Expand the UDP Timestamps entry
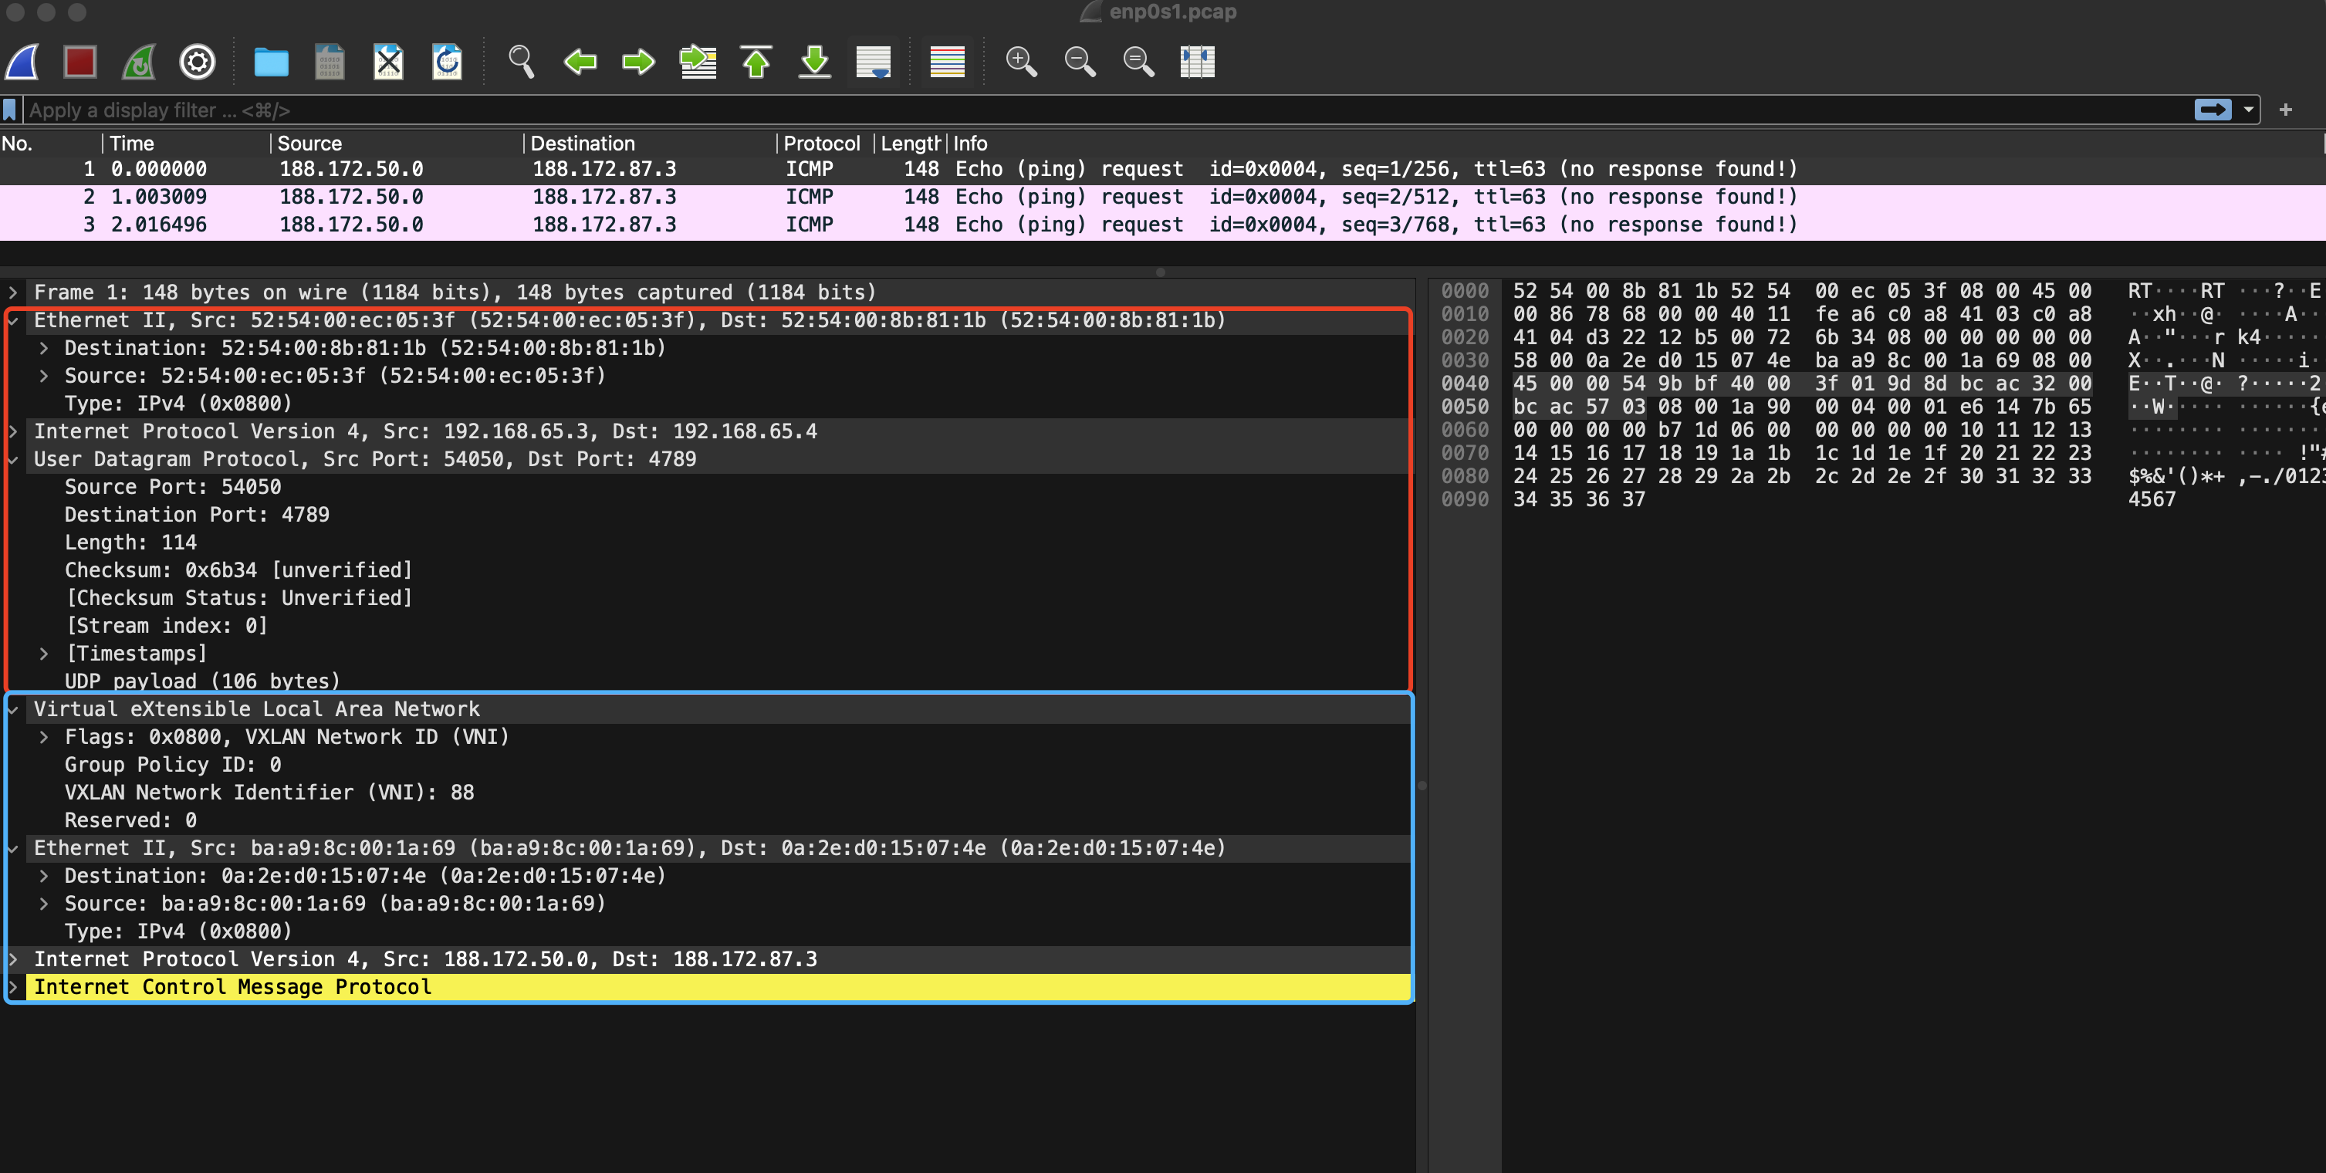2326x1173 pixels. pyautogui.click(x=43, y=654)
